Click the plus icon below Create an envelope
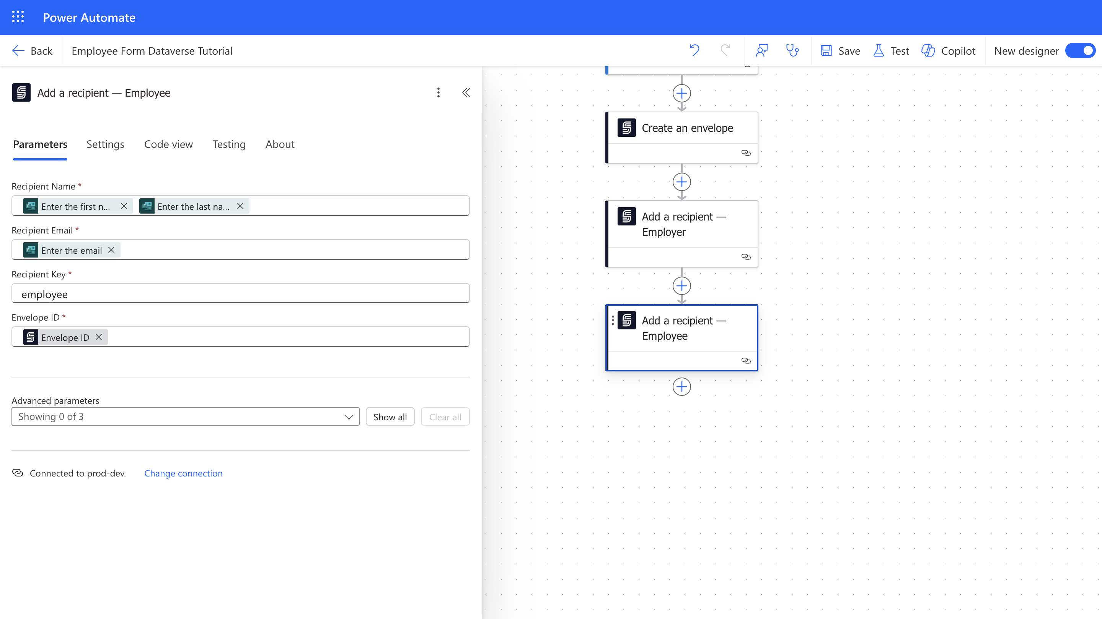1102x619 pixels. pos(681,182)
